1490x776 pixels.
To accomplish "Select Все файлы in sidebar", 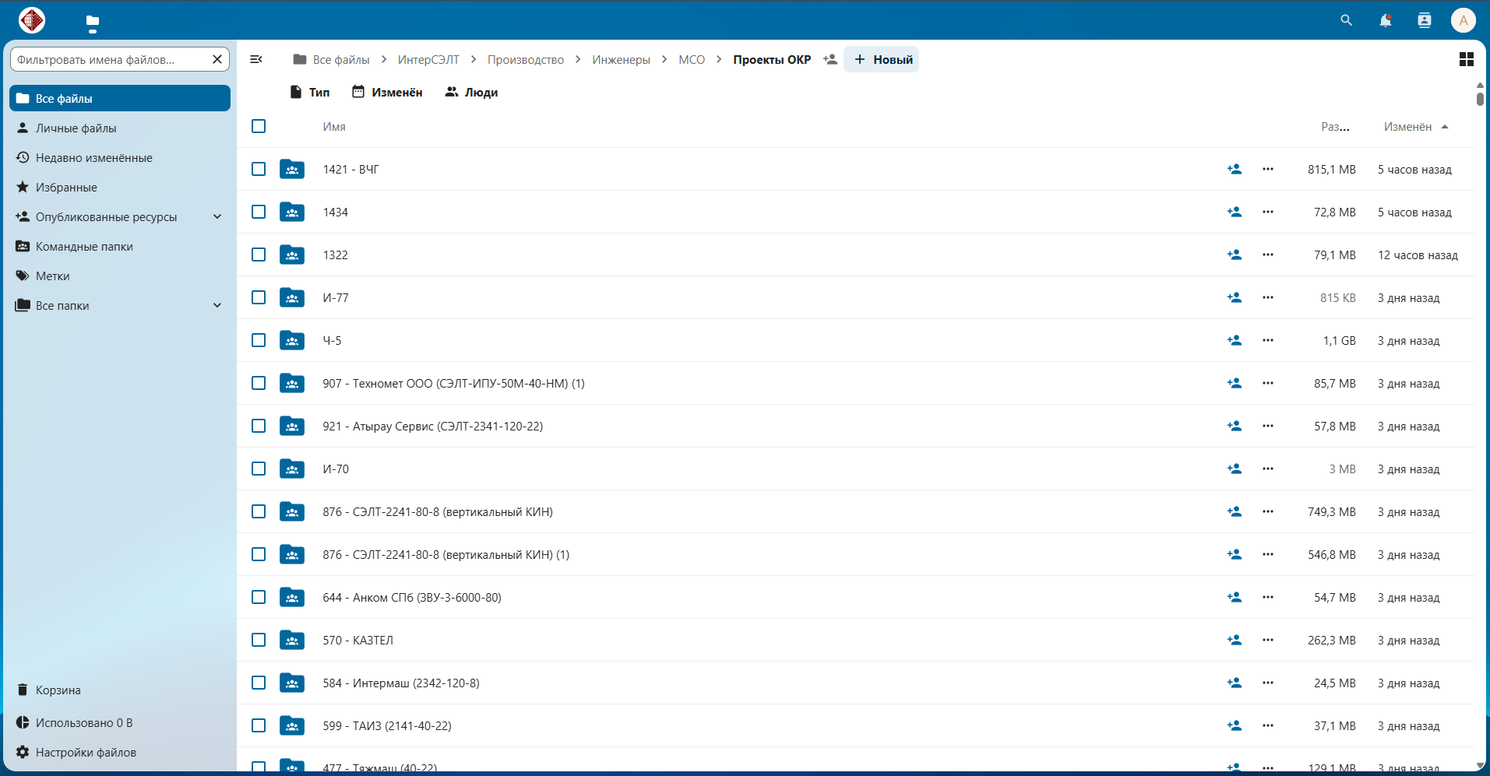I will (x=120, y=98).
